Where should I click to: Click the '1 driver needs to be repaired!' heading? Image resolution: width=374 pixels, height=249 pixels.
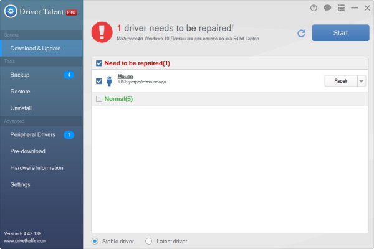175,28
